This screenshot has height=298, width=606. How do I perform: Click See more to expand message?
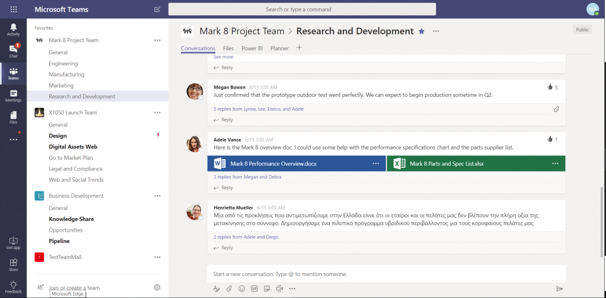[x=223, y=57]
